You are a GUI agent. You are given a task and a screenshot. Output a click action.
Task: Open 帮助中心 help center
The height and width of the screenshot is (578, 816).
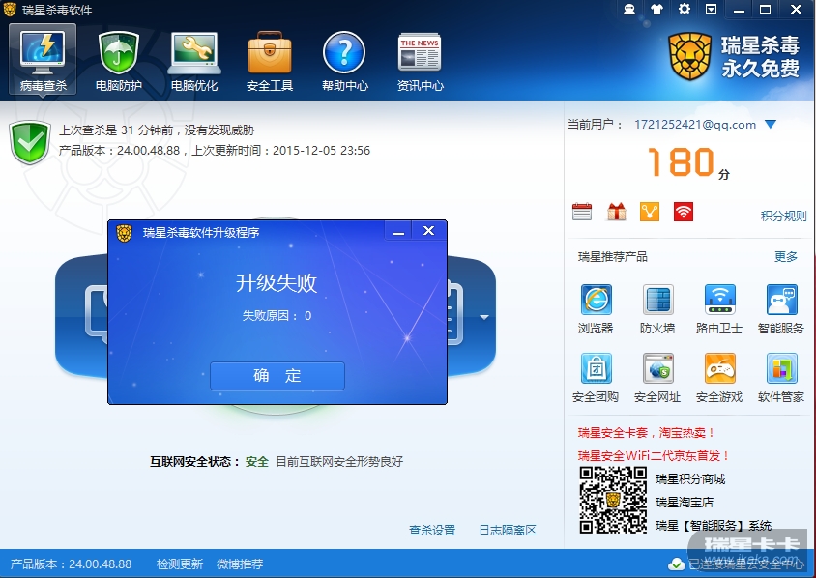pyautogui.click(x=344, y=60)
